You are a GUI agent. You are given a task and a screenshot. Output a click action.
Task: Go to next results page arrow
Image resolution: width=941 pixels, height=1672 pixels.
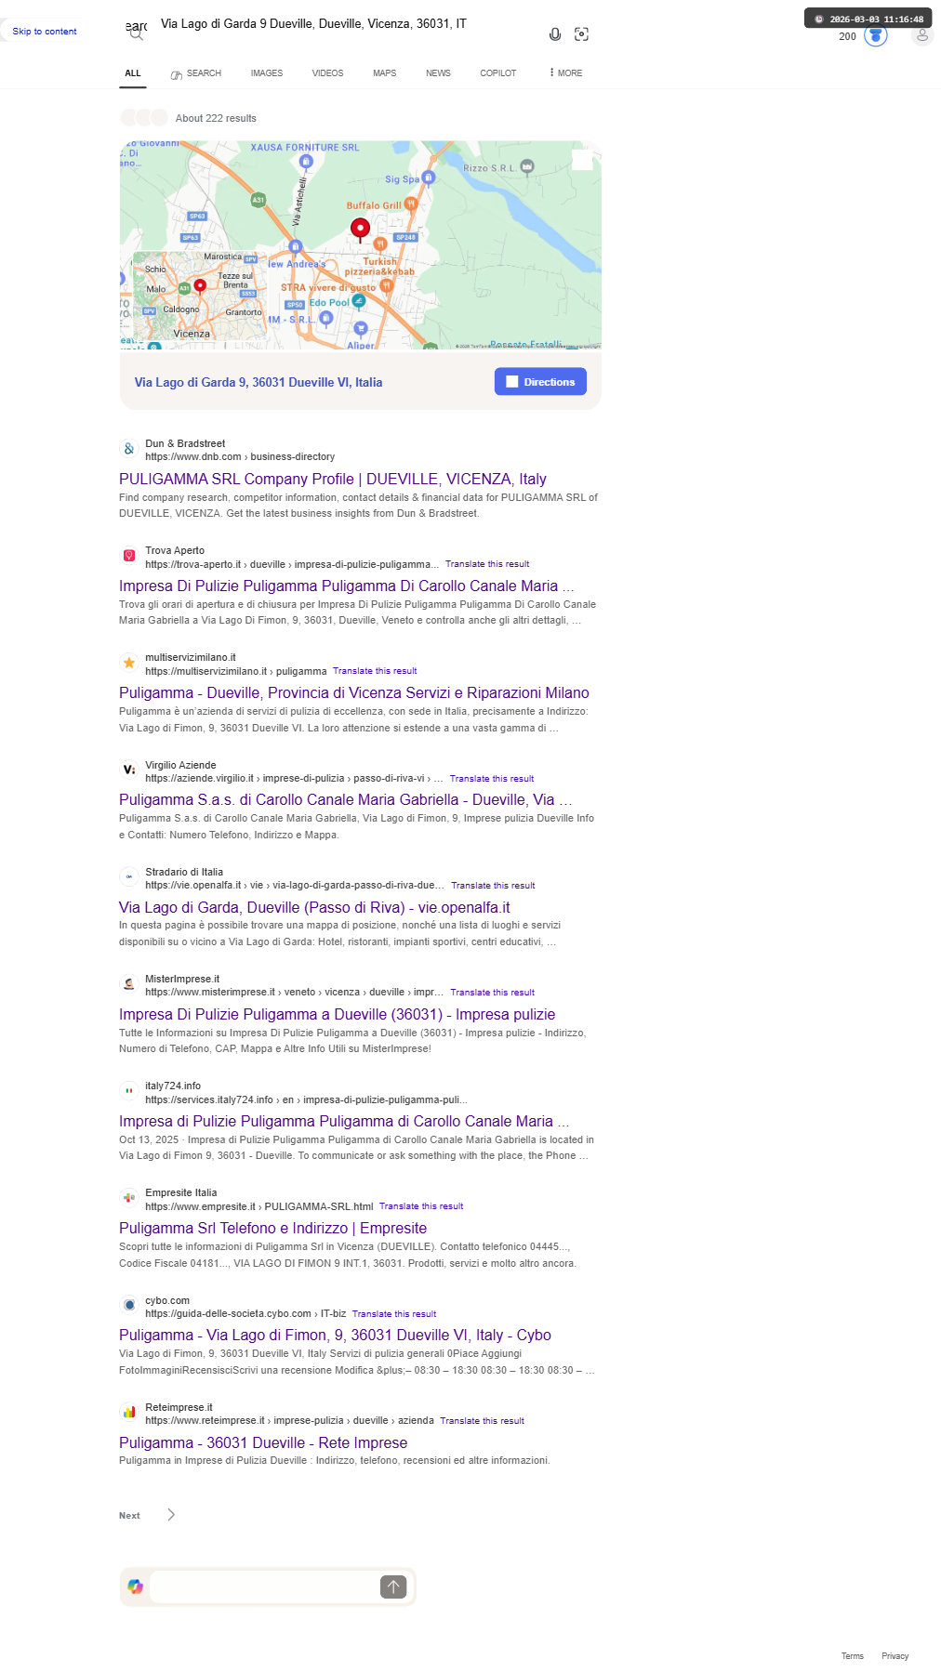coord(171,1515)
